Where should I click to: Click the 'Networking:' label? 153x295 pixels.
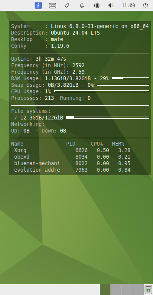click(28, 124)
